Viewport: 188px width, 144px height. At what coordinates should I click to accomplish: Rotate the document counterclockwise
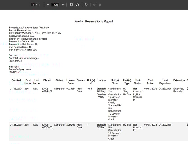click(x=77, y=5)
